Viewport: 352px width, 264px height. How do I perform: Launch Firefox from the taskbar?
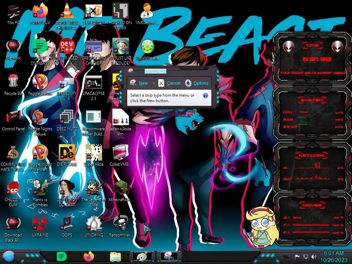pos(89,256)
